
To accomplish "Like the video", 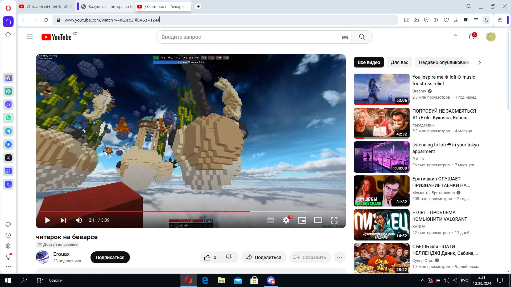I will point(211,258).
